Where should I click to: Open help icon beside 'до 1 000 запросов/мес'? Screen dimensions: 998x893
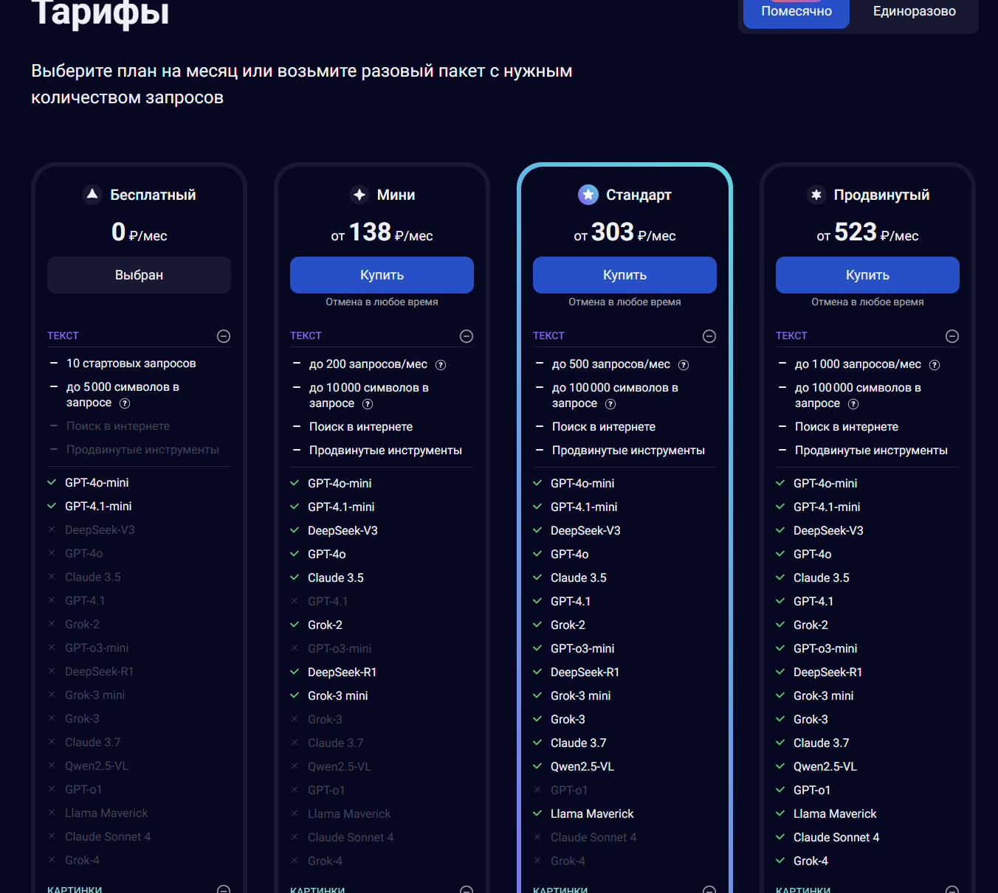[935, 365]
